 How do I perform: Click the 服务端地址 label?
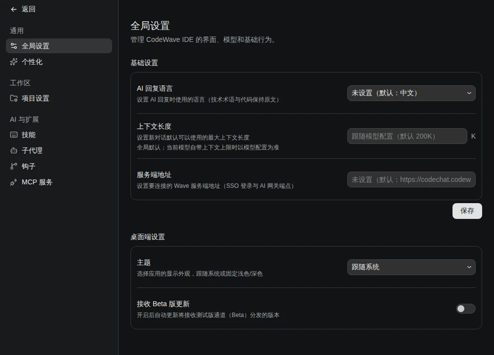tap(154, 175)
